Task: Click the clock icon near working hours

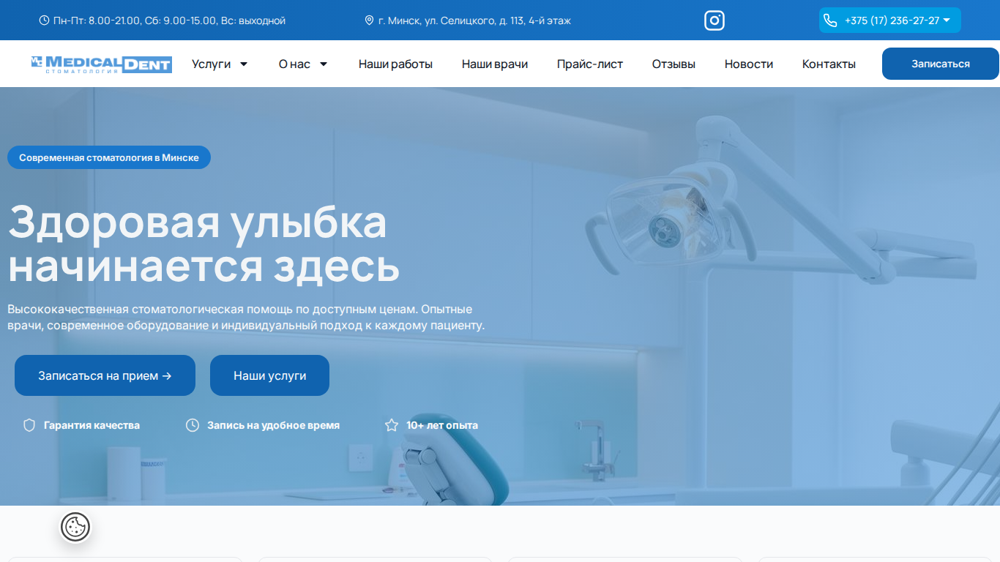Action: (44, 20)
